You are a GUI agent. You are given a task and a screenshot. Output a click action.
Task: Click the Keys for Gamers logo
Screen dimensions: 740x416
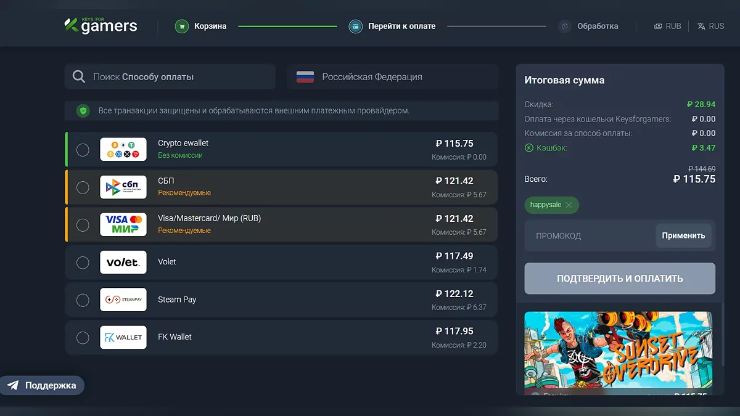tap(101, 26)
